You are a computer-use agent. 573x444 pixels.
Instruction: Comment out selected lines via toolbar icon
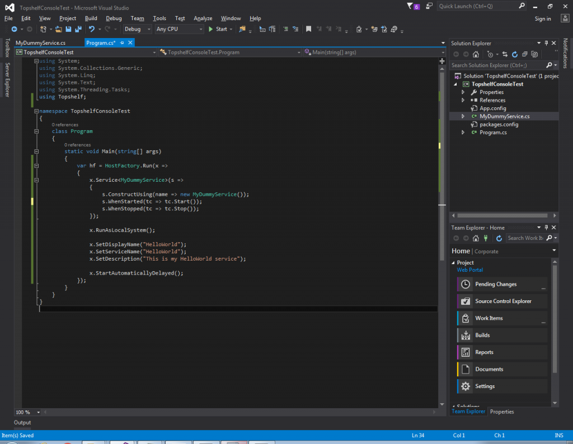pyautogui.click(x=285, y=29)
